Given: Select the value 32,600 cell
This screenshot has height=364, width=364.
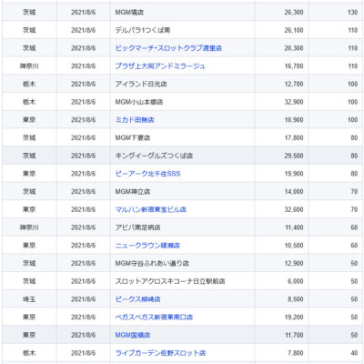Looking at the screenshot, I should 281,209.
